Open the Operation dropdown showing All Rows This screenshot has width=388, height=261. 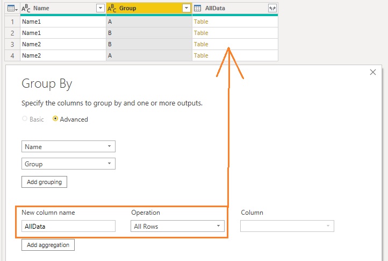[x=177, y=226]
